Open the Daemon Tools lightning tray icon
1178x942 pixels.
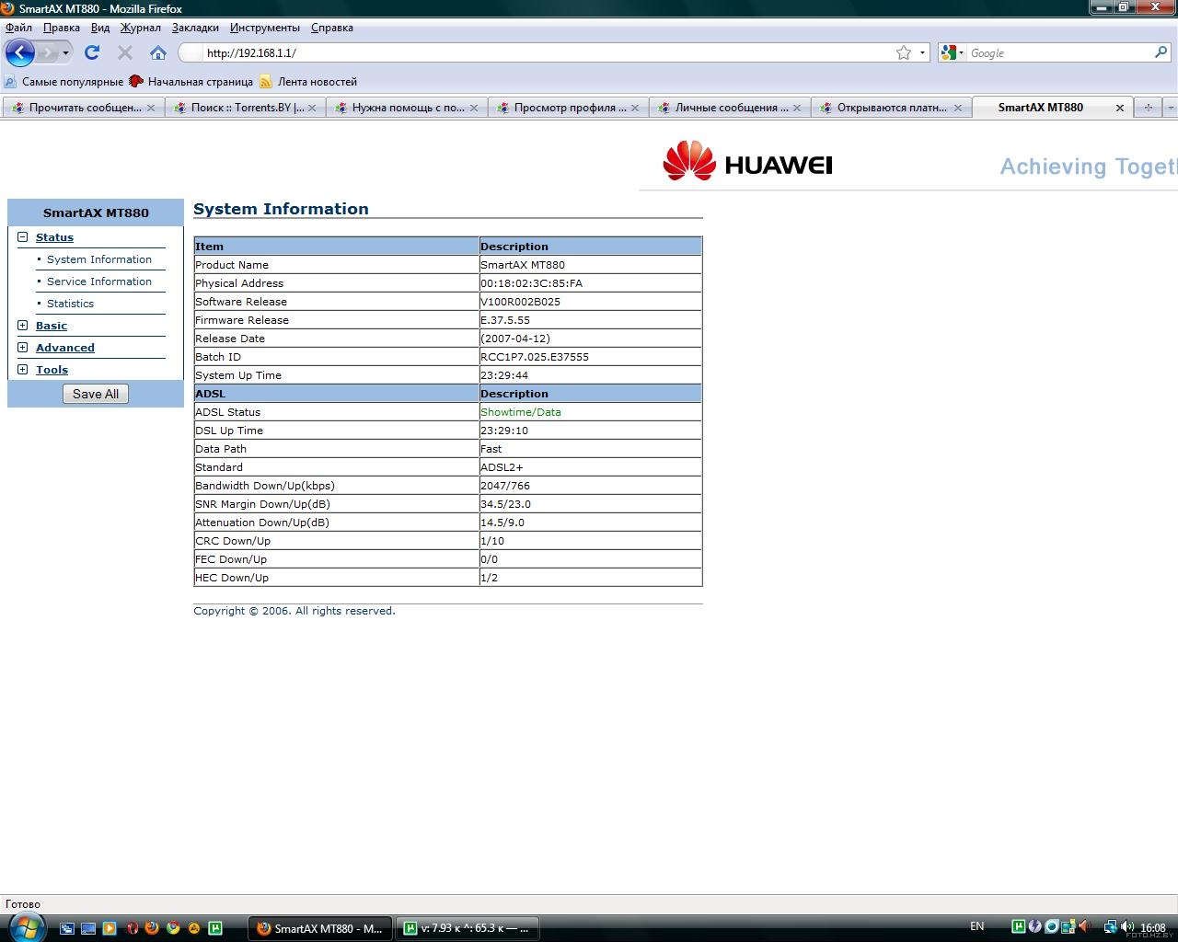coord(1035,926)
